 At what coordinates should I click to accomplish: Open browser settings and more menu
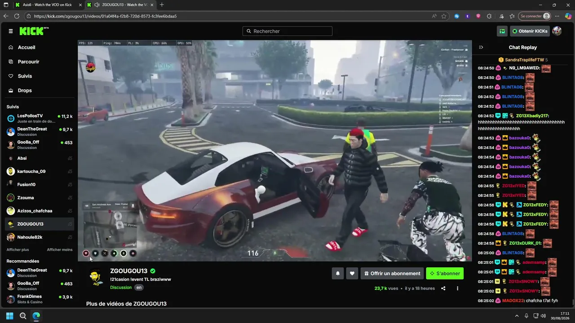coord(557,16)
